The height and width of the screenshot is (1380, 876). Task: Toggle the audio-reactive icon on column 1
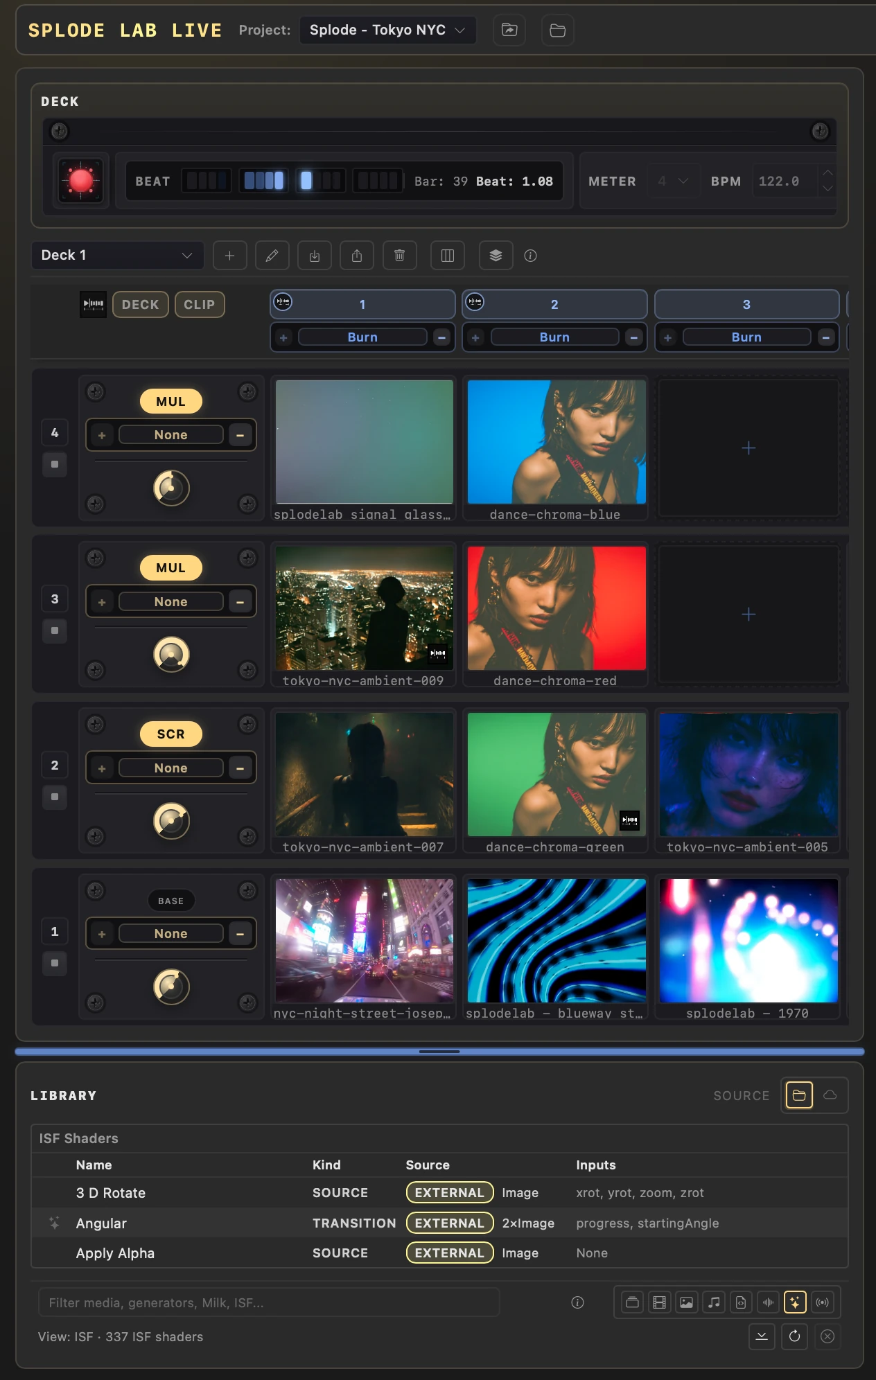click(x=283, y=301)
